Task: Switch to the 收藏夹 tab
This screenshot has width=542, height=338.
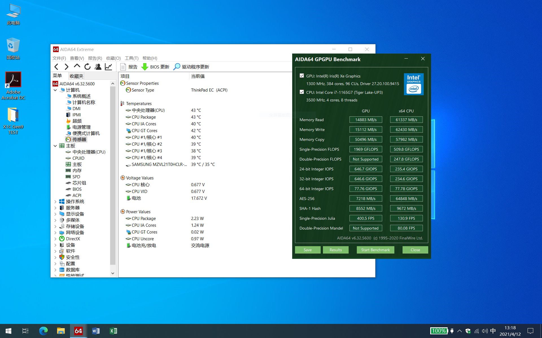Action: click(77, 76)
